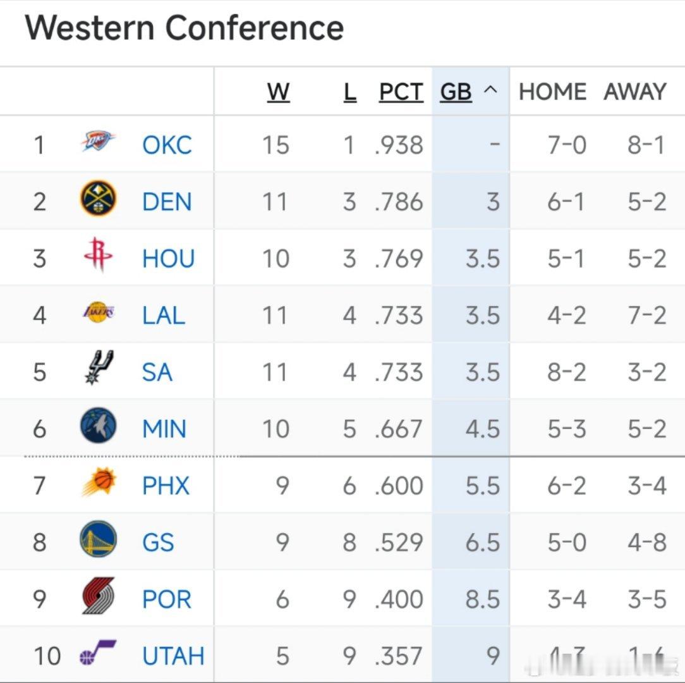The width and height of the screenshot is (685, 683).
Task: Click the Portland Trail Blazers logo
Action: click(x=98, y=596)
